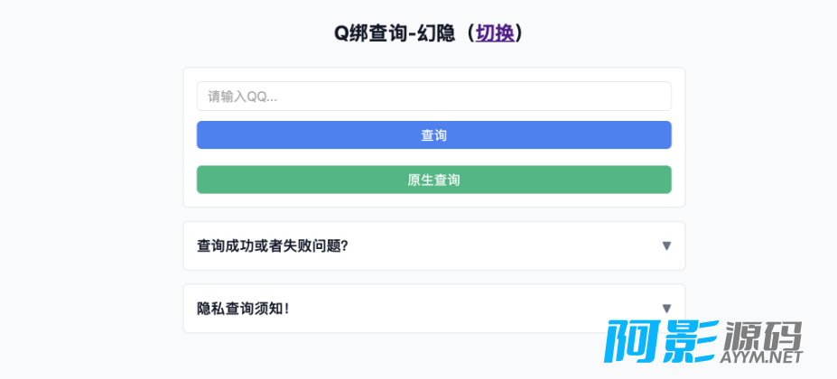Click the white query form card
837x379 pixels.
click(x=434, y=137)
